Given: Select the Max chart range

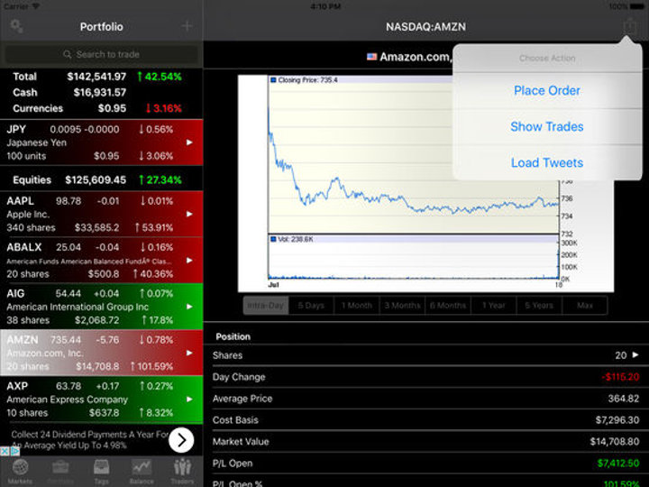Looking at the screenshot, I should coord(585,306).
